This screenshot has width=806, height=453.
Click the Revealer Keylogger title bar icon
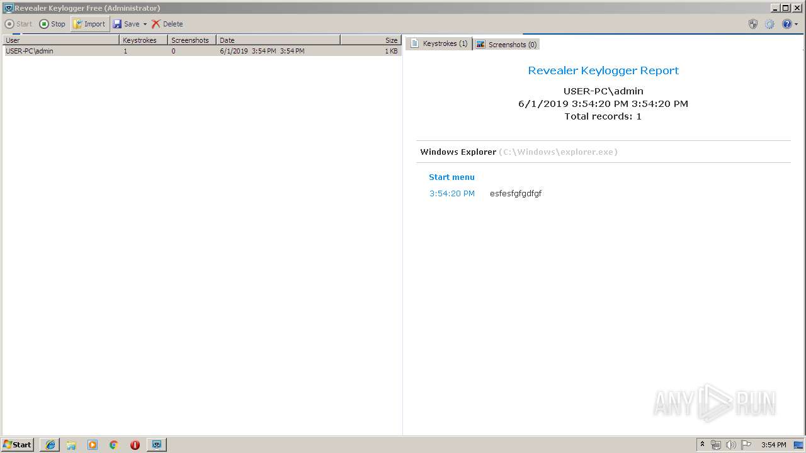point(8,8)
